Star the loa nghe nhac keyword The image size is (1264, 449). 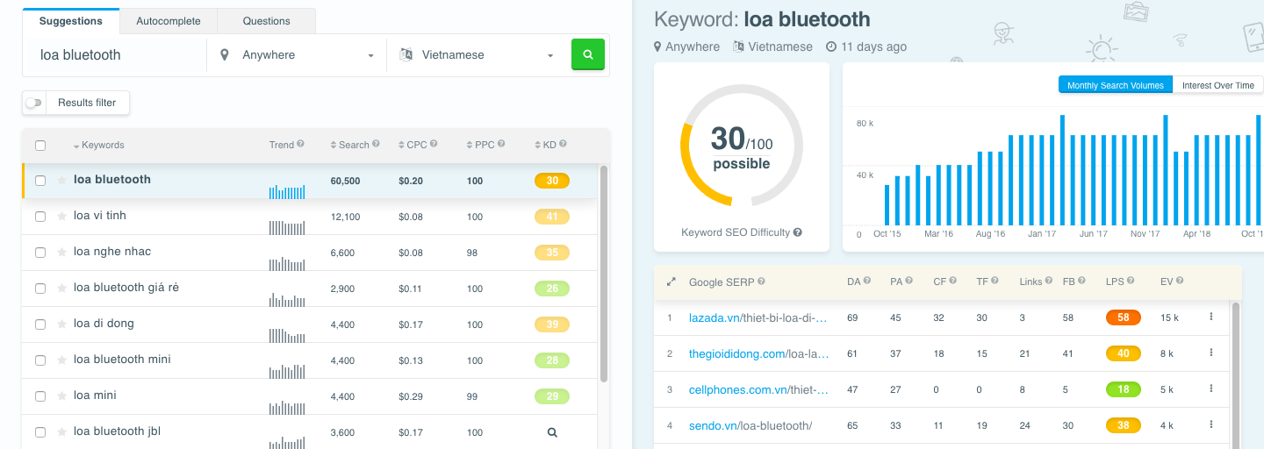coord(61,253)
